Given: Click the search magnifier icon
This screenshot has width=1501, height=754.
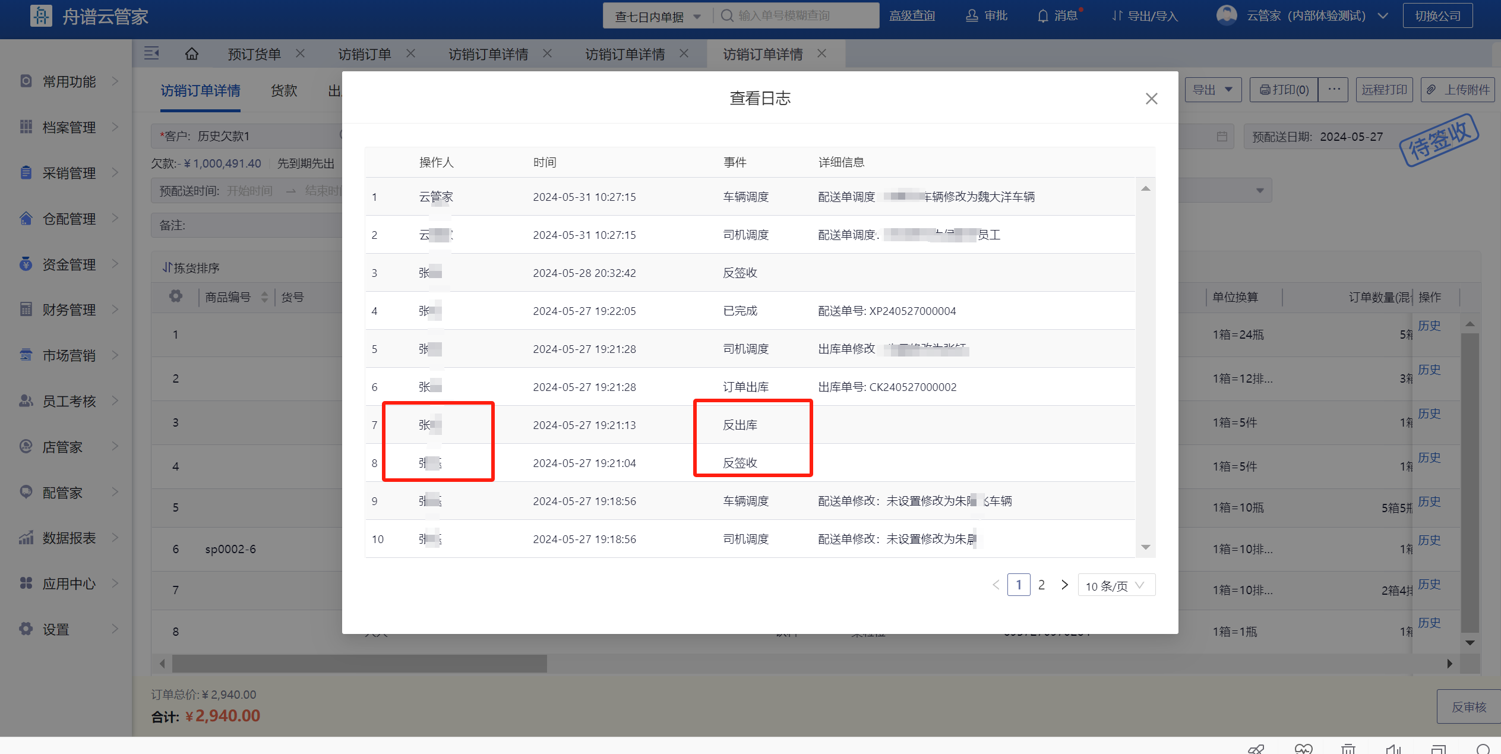Looking at the screenshot, I should [726, 15].
